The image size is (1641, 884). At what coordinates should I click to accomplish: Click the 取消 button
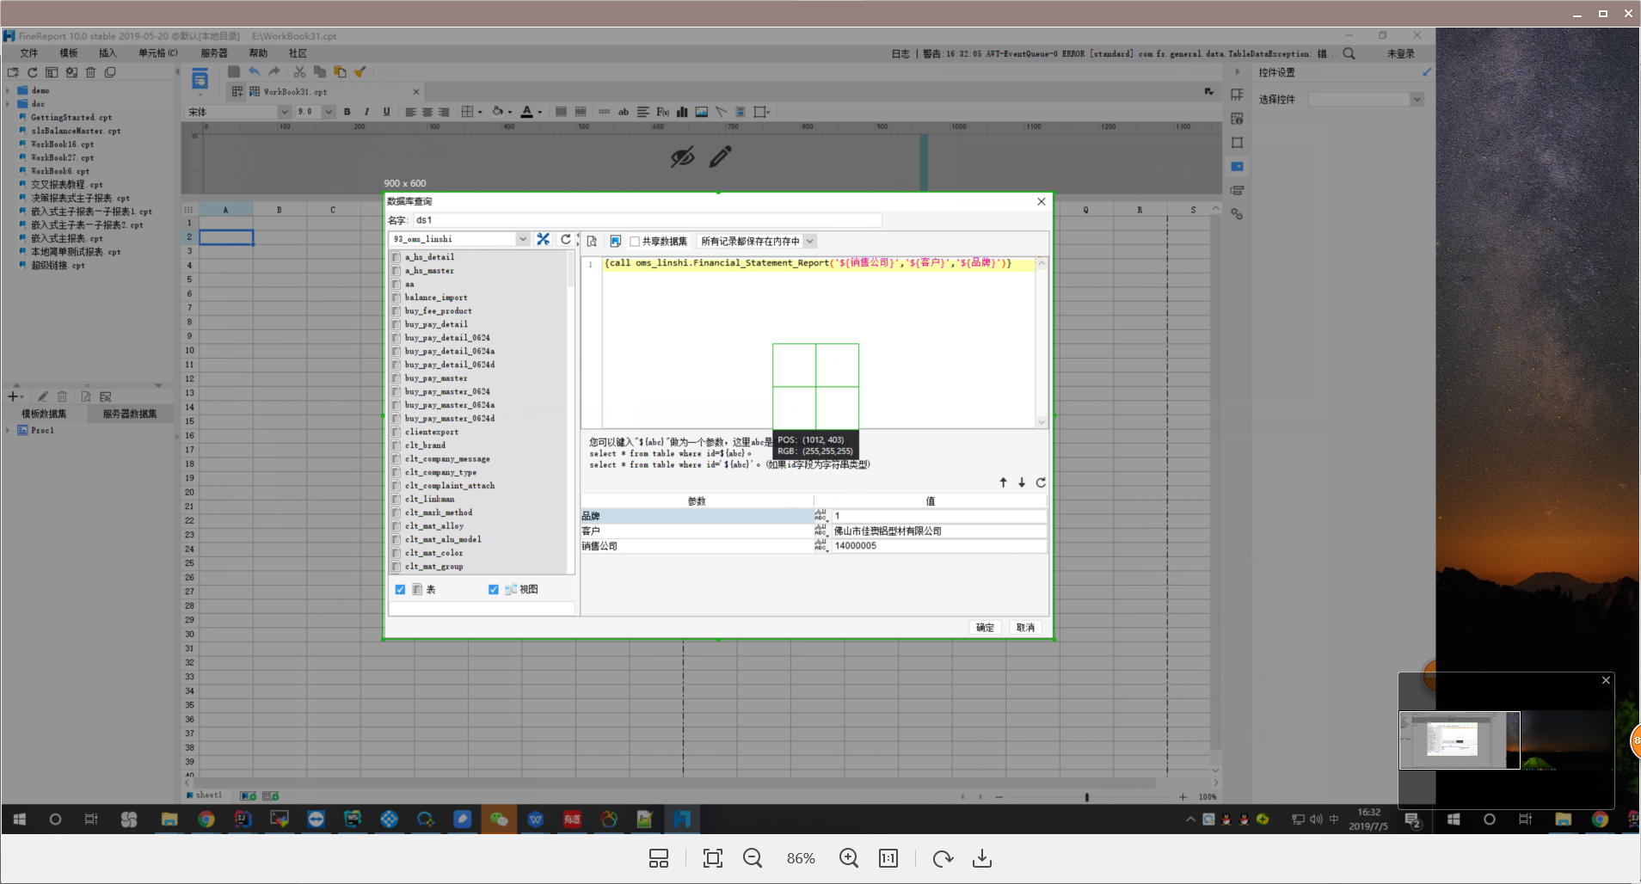pyautogui.click(x=1025, y=628)
